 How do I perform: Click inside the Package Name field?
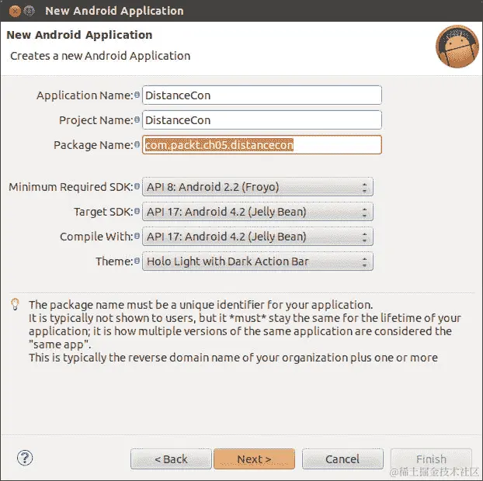point(262,144)
